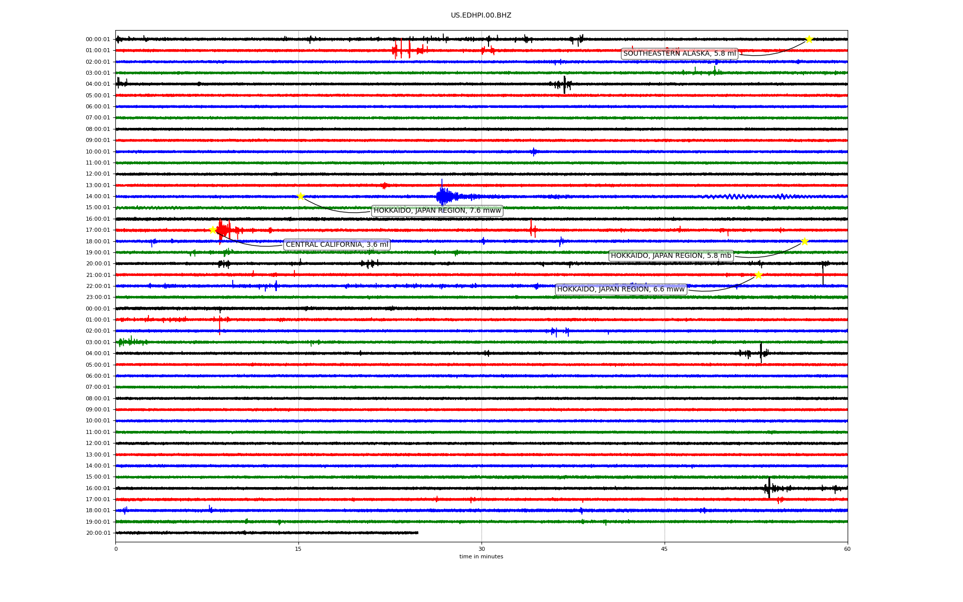The width and height of the screenshot is (963, 602).
Task: Click the first 17:00:01 row label
Action: point(98,230)
